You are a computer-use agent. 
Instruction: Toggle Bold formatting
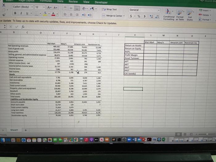pyautogui.click(x=15, y=13)
